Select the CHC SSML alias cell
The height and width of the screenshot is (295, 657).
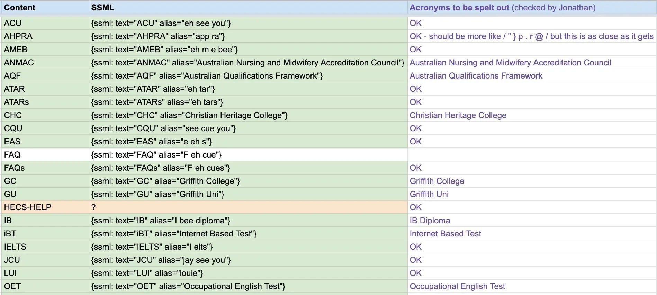pyautogui.click(x=248, y=115)
